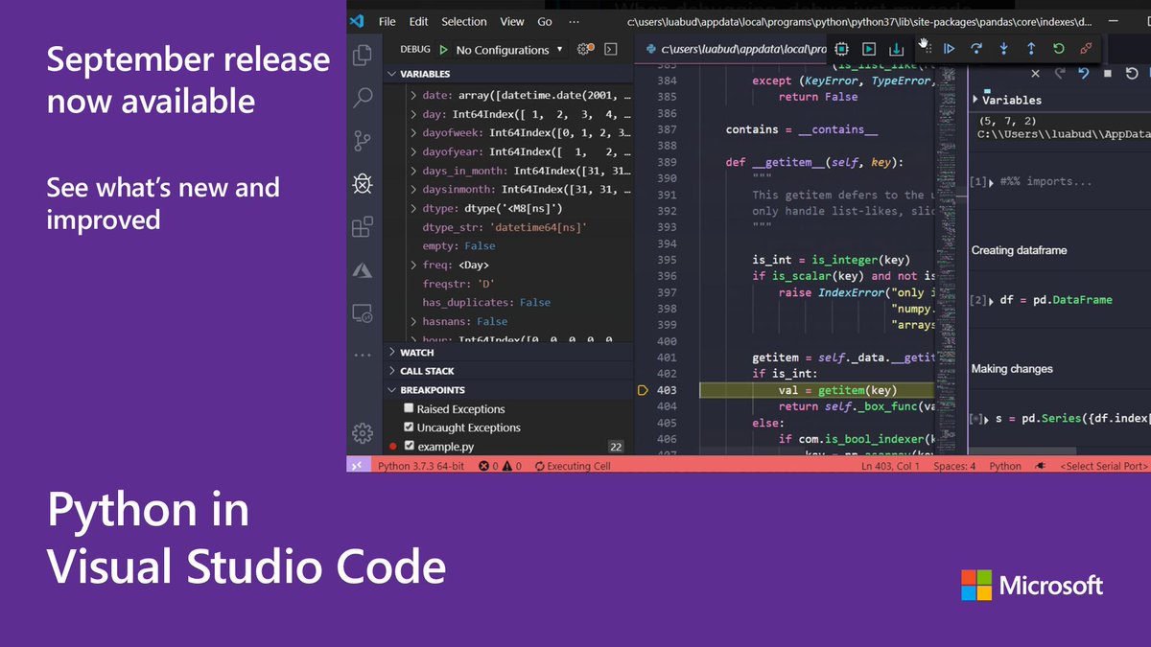The height and width of the screenshot is (647, 1151).
Task: Open launch.json configuration gear
Action: 587,49
